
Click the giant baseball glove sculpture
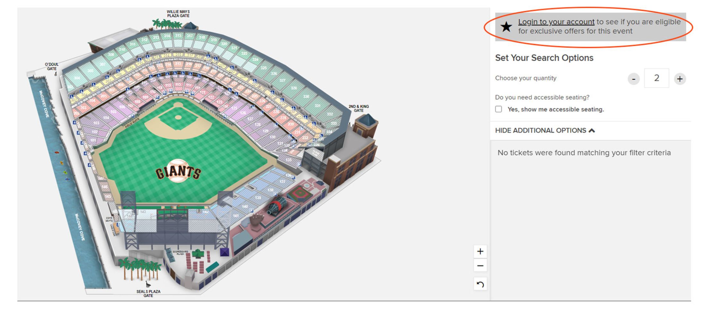click(x=257, y=220)
